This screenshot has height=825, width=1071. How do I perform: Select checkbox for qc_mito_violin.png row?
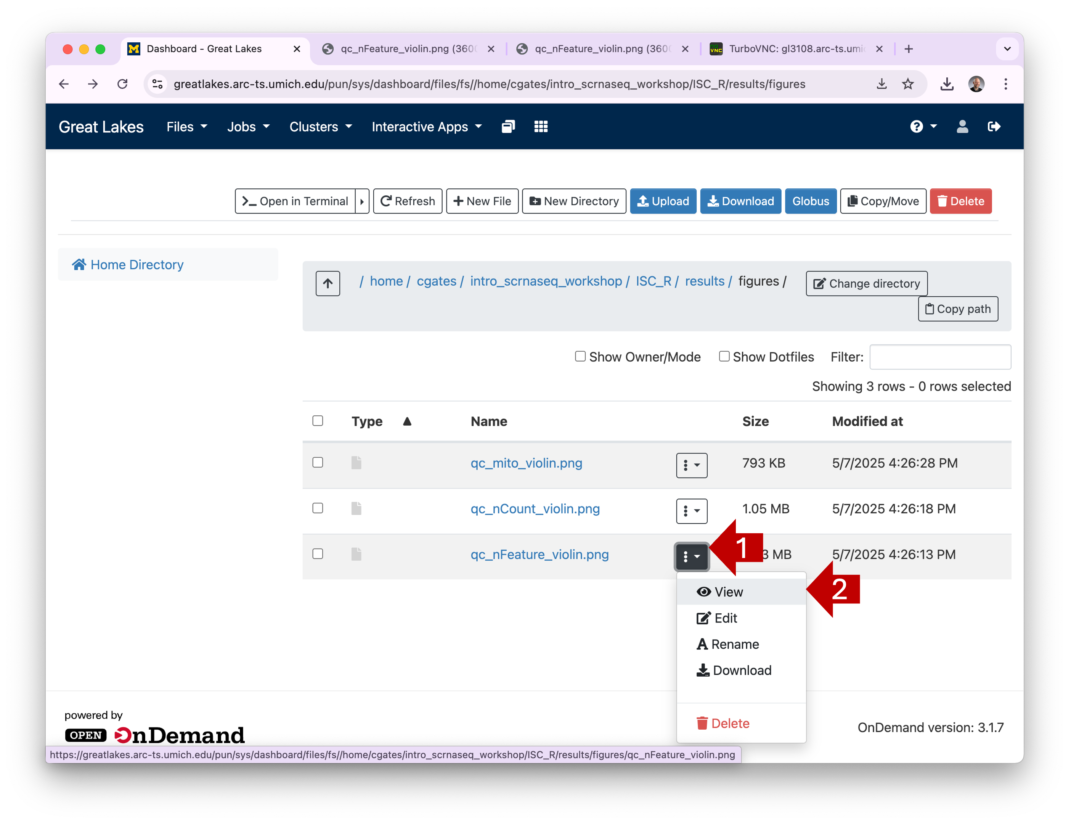point(318,463)
